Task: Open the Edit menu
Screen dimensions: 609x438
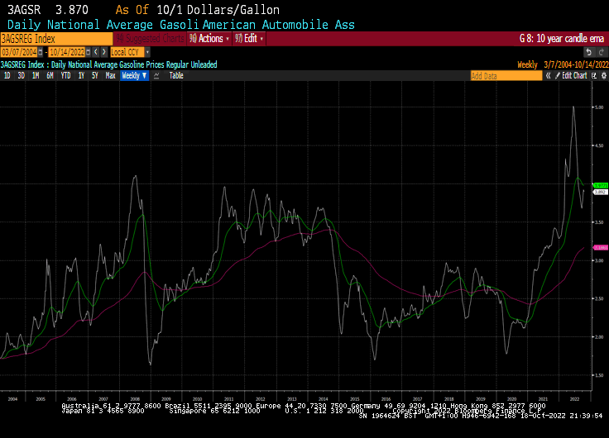Action: tap(250, 38)
